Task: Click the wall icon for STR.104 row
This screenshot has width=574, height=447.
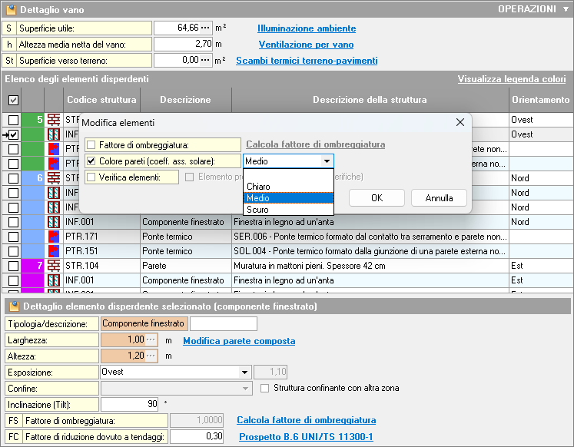Action: click(x=54, y=266)
